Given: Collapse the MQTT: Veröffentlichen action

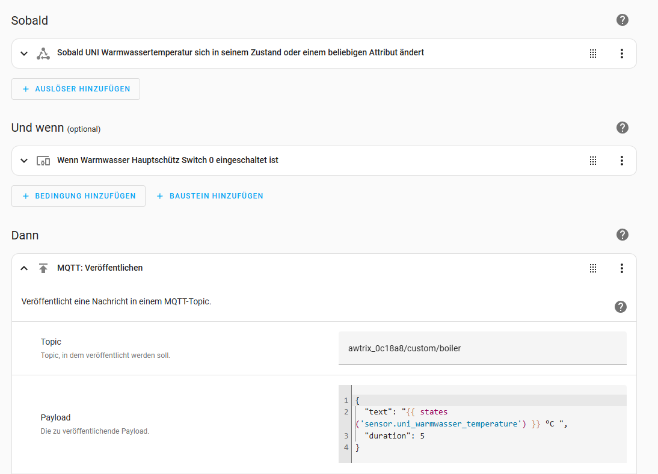Looking at the screenshot, I should (24, 268).
